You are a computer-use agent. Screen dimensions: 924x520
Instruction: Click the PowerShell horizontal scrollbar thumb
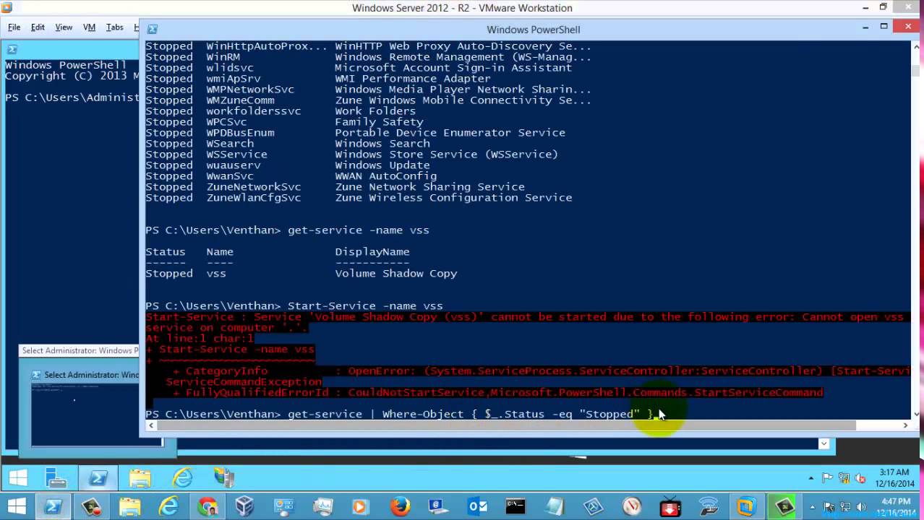(506, 425)
